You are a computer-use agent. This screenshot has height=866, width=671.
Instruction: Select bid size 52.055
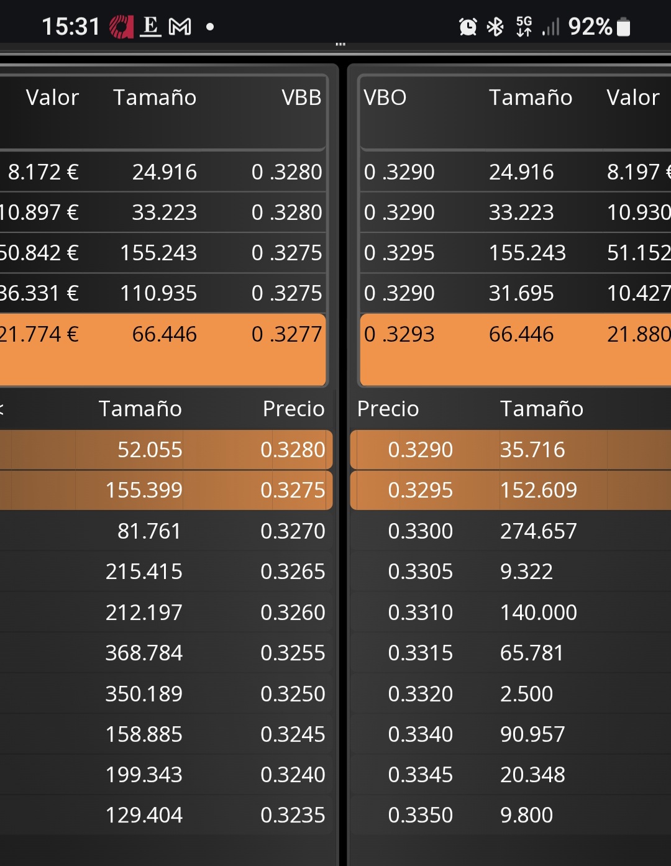pos(150,450)
